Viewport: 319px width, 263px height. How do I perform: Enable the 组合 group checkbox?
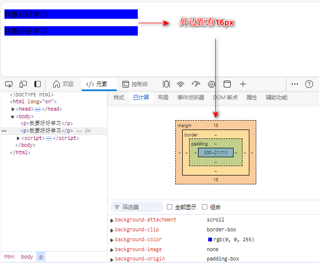click(204, 207)
